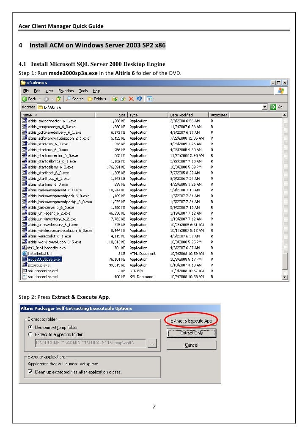Open the Tools menu
Viewport: 308px width, 436px height.
click(x=83, y=91)
